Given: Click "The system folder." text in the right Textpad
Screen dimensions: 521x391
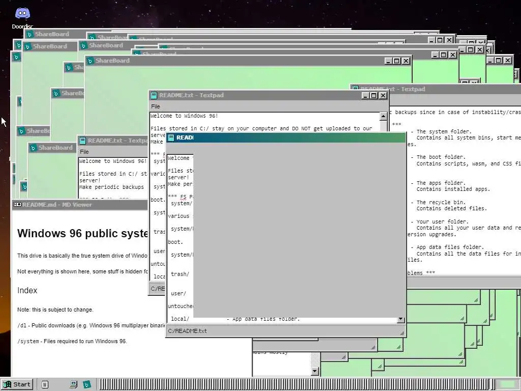Looking at the screenshot, I should tap(444, 131).
